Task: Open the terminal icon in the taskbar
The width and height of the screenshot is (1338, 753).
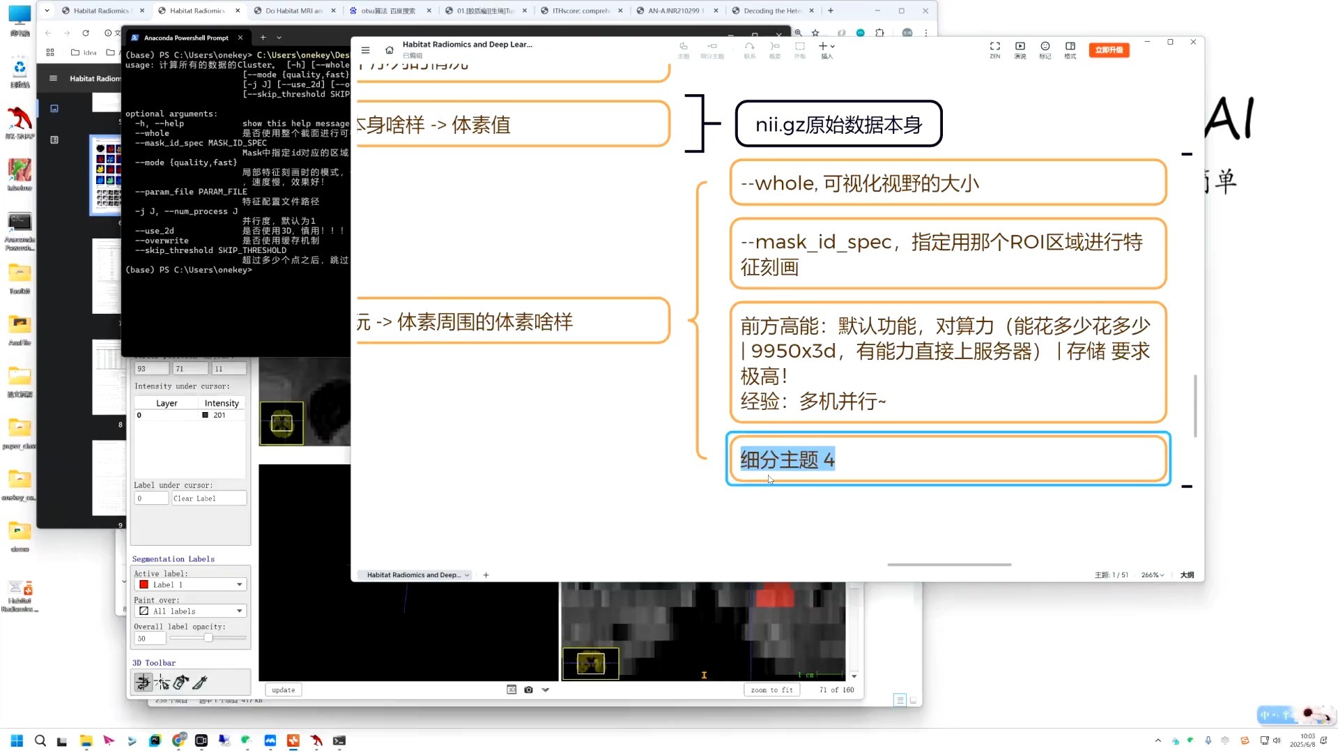Action: 339,740
